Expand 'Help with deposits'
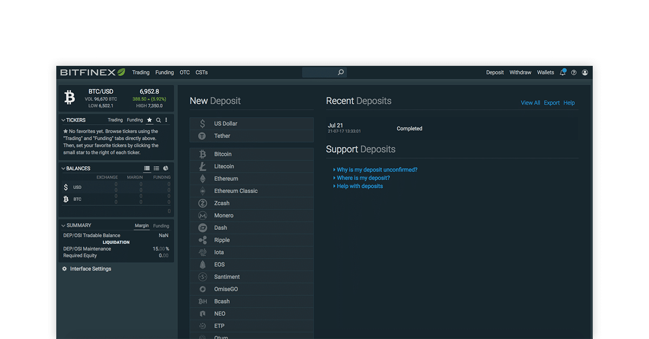649x339 pixels. click(360, 186)
